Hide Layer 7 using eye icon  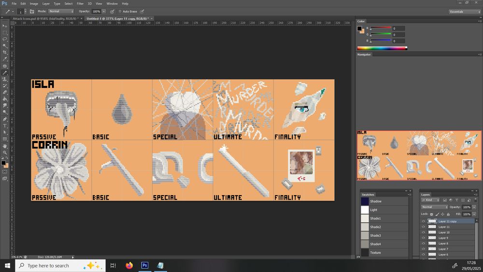[423, 249]
